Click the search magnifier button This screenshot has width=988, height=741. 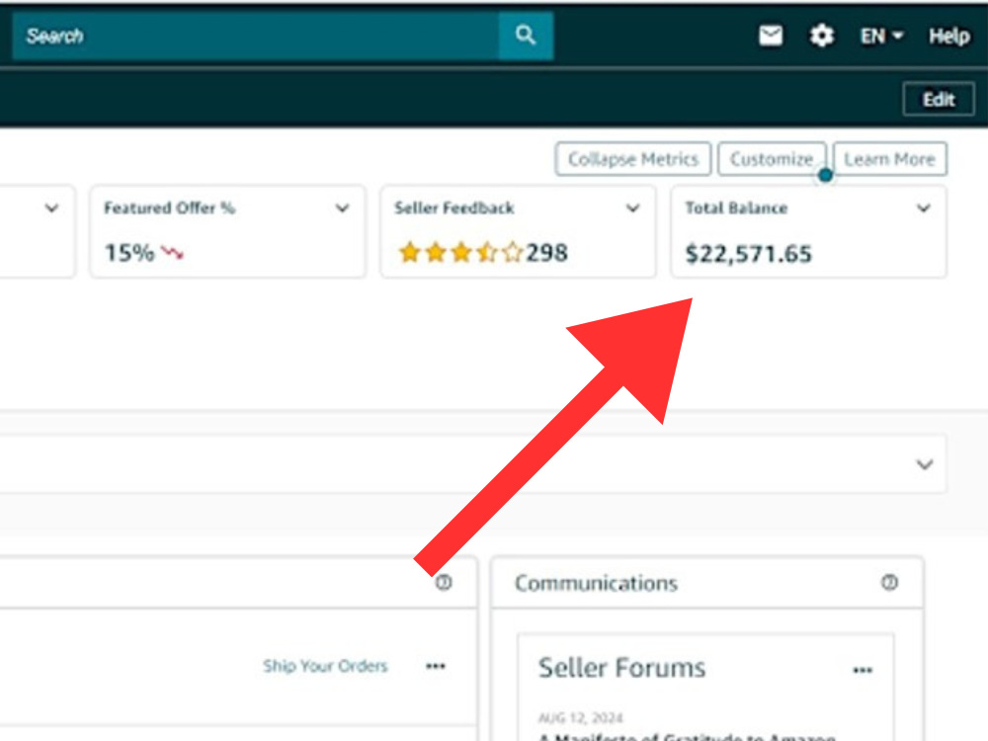pos(526,36)
